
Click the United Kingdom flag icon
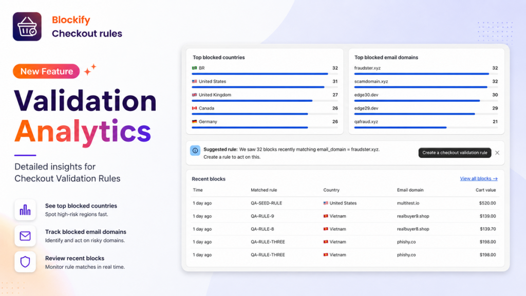[194, 95]
